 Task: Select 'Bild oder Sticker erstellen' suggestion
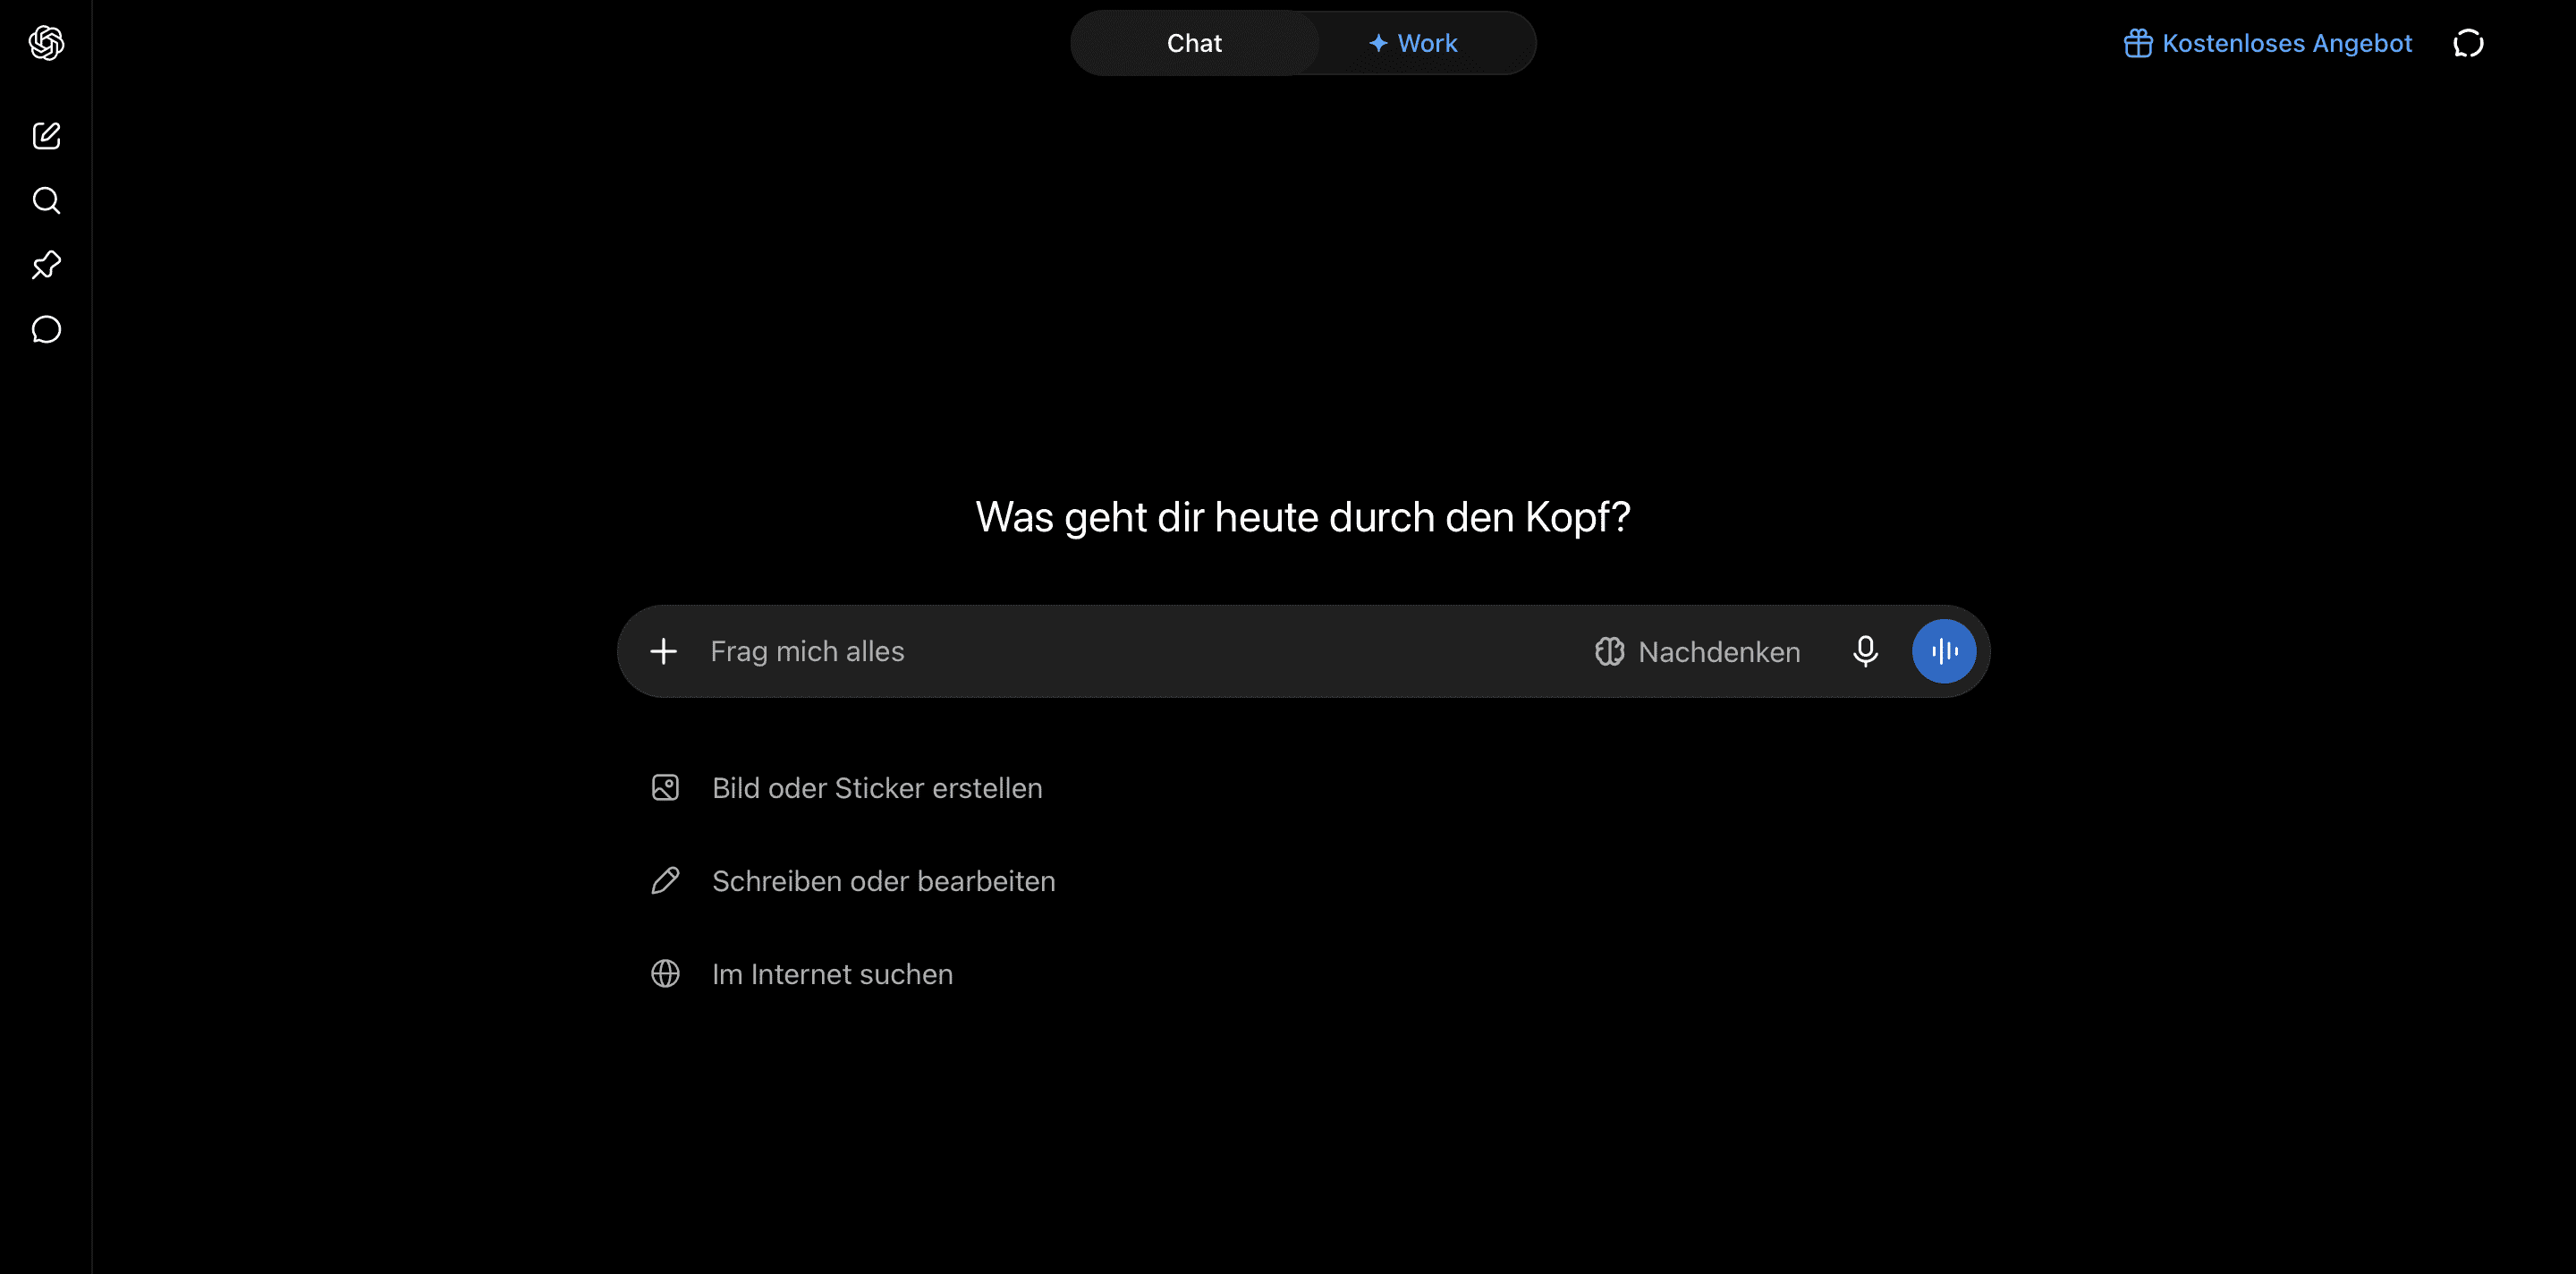click(x=846, y=788)
